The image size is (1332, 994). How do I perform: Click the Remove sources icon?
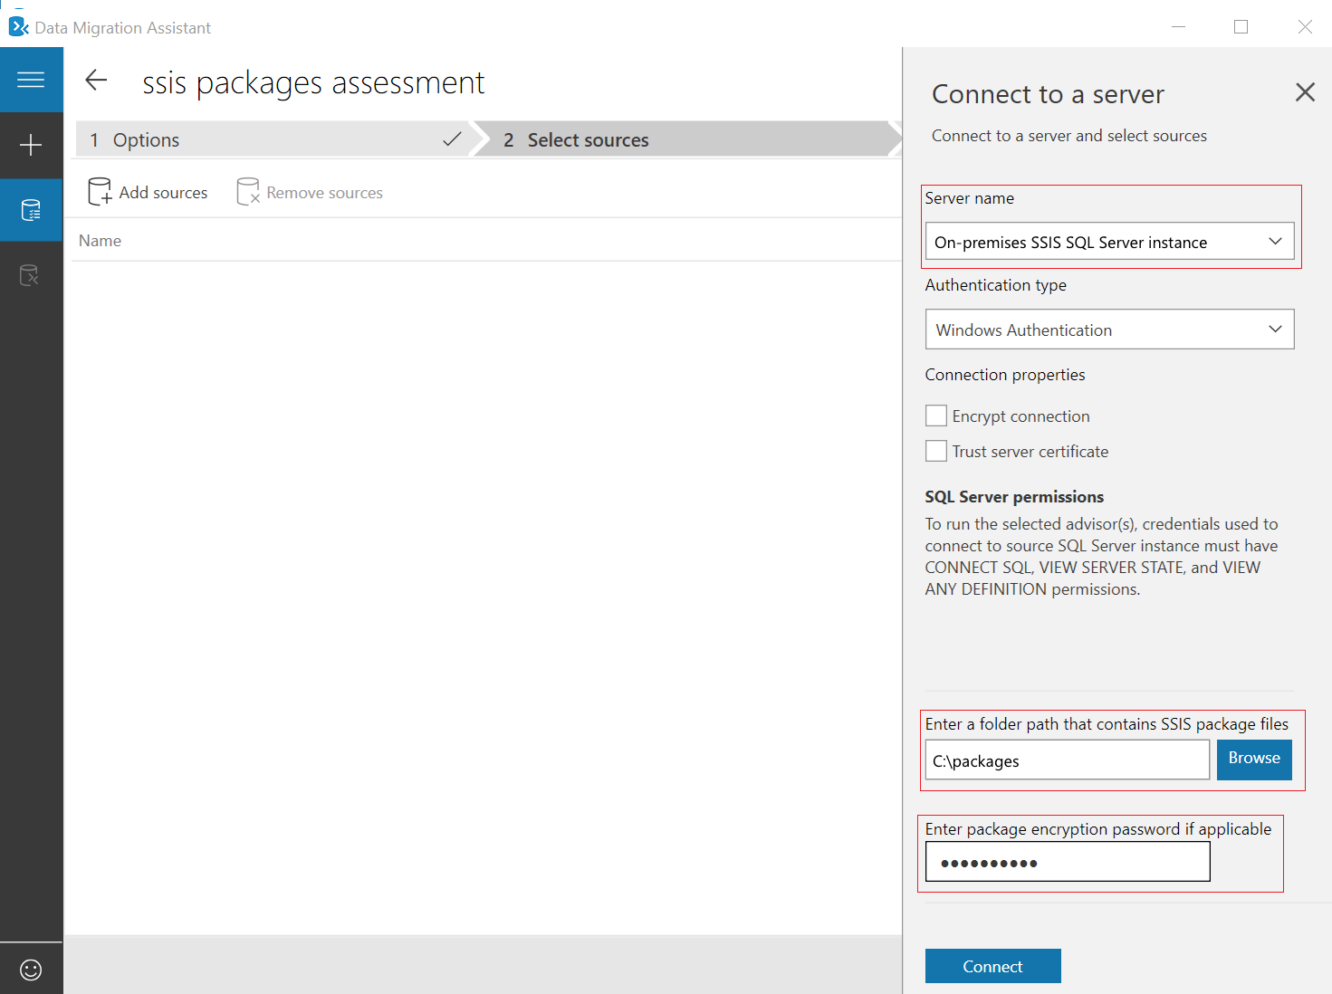pos(248,192)
